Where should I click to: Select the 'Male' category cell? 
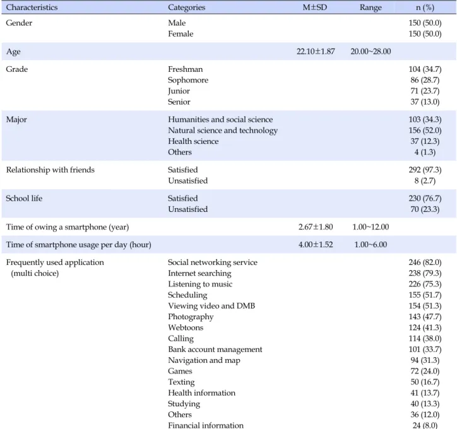[x=177, y=23]
